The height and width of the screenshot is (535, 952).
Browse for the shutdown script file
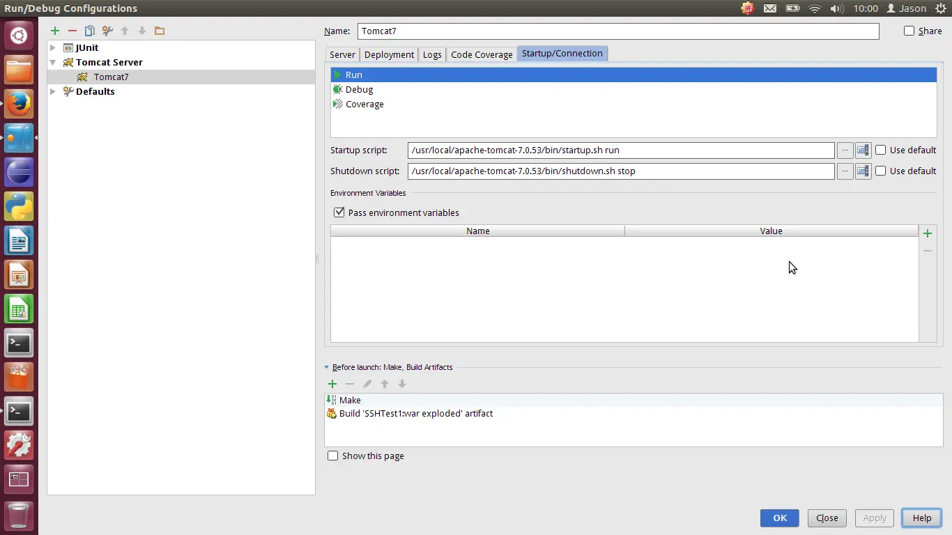[x=845, y=171]
